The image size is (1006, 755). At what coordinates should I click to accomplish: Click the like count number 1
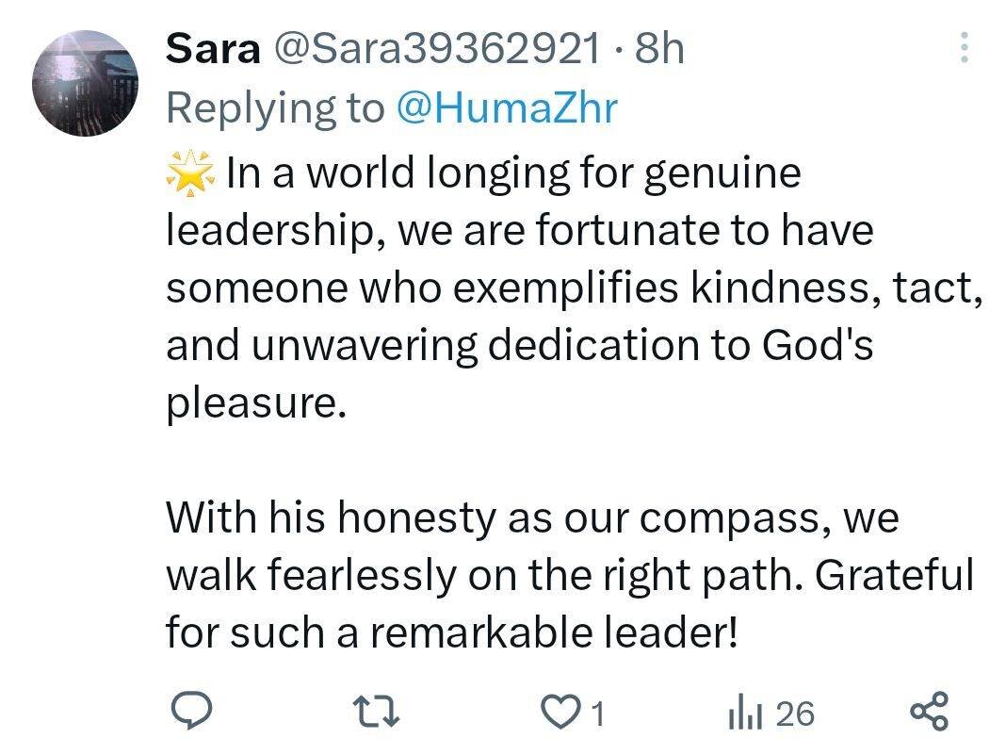(595, 714)
